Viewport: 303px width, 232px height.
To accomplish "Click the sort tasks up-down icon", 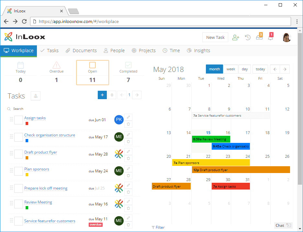I will tap(112, 95).
